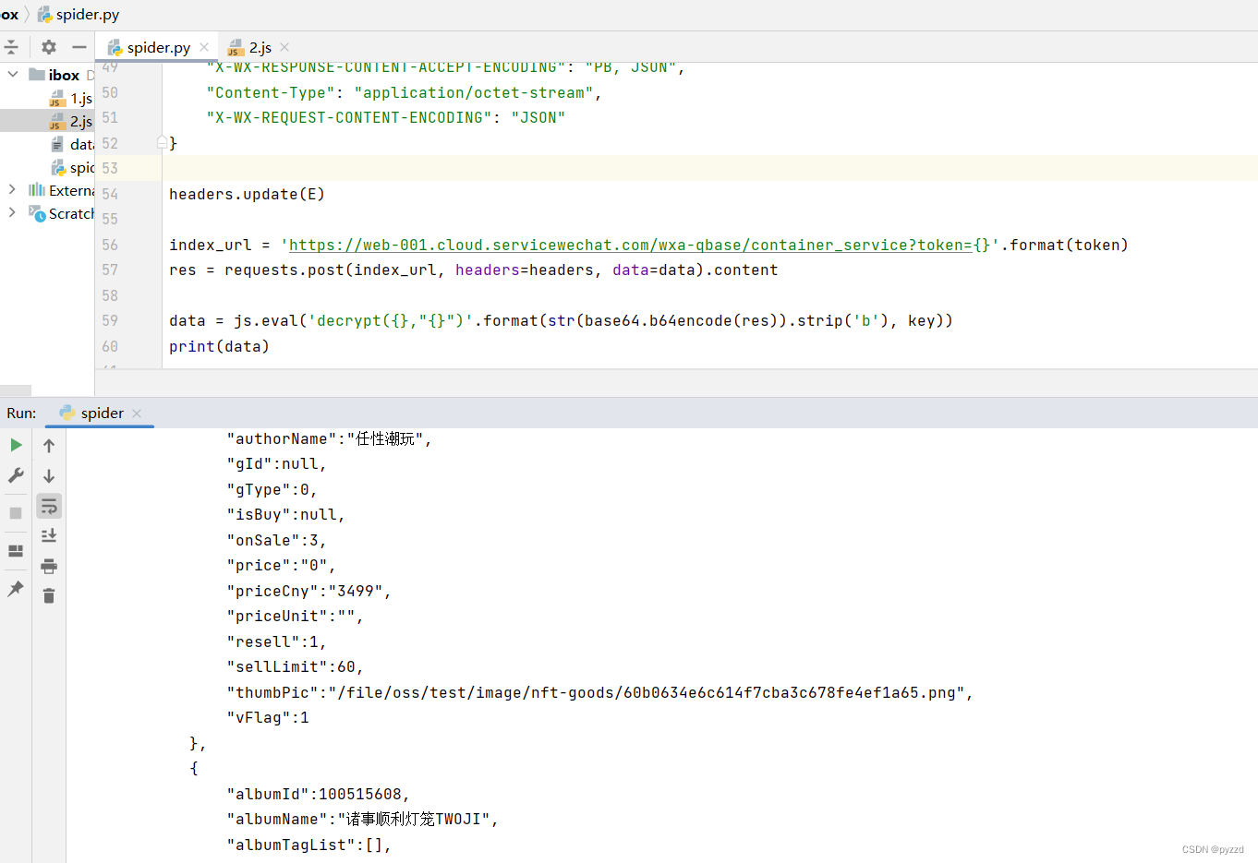Click "albumId":100515608 output line
1258x863 pixels.
(318, 794)
